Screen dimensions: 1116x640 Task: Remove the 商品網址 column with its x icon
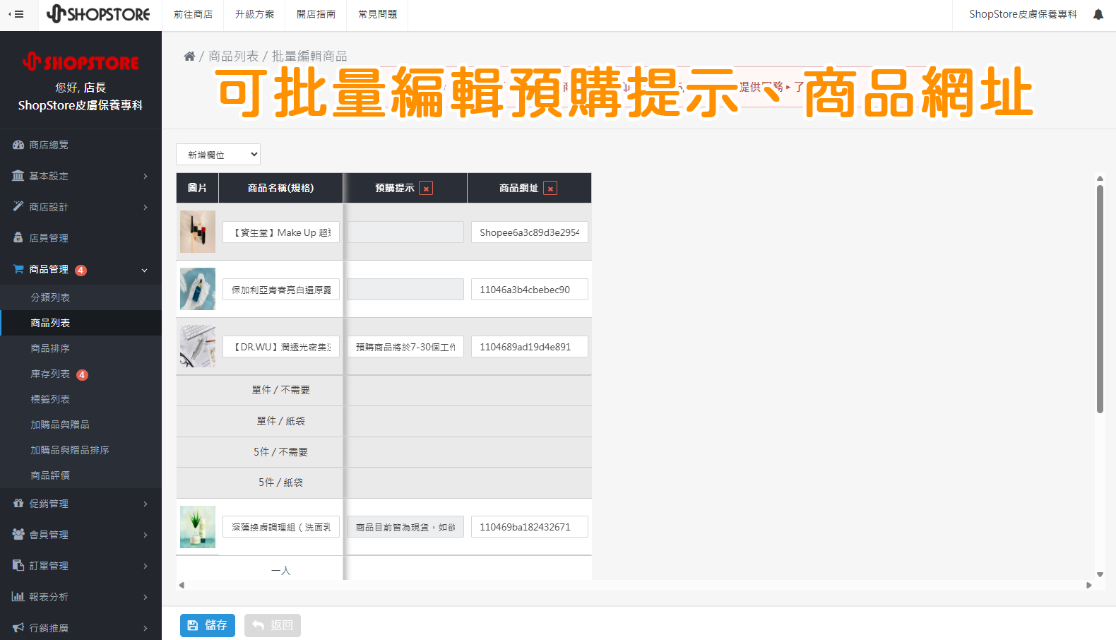pos(550,189)
